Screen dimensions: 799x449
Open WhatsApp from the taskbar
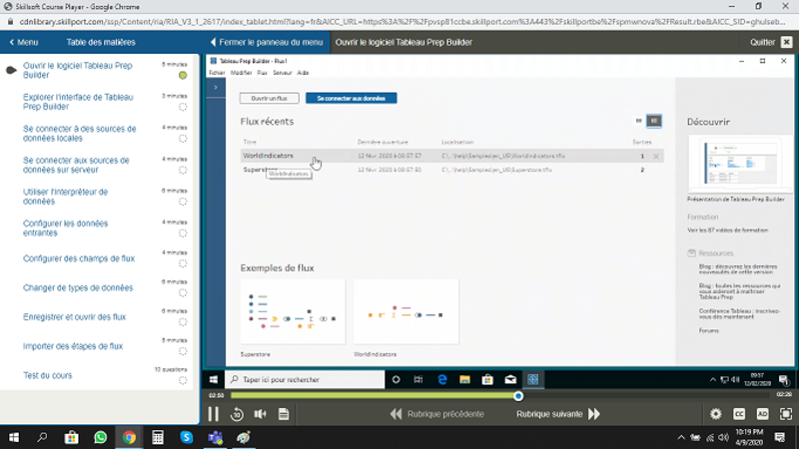pos(101,437)
